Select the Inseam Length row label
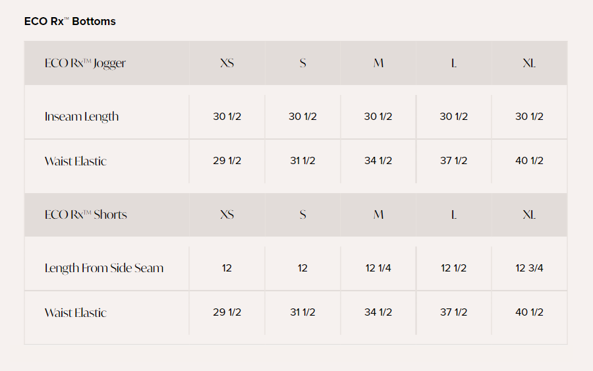Viewport: 593px width, 371px height. [x=82, y=117]
